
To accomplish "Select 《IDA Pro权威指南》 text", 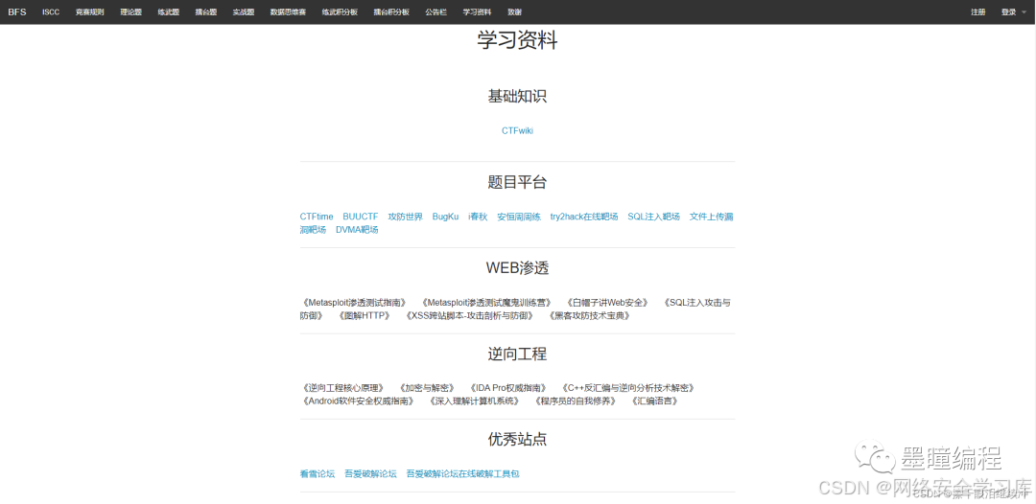I will (x=507, y=388).
